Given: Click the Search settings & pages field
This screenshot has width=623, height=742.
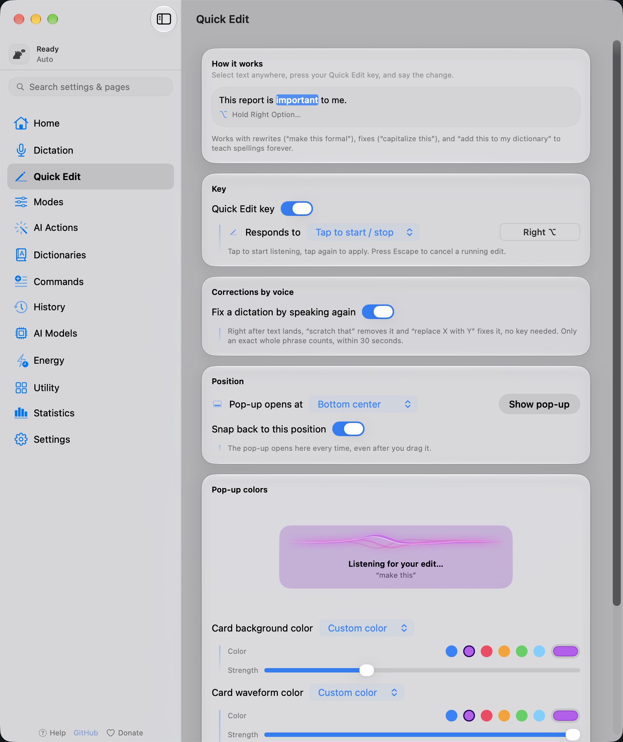Looking at the screenshot, I should click(x=90, y=87).
